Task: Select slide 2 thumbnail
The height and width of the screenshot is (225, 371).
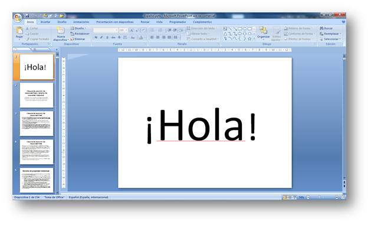Action: 37,95
